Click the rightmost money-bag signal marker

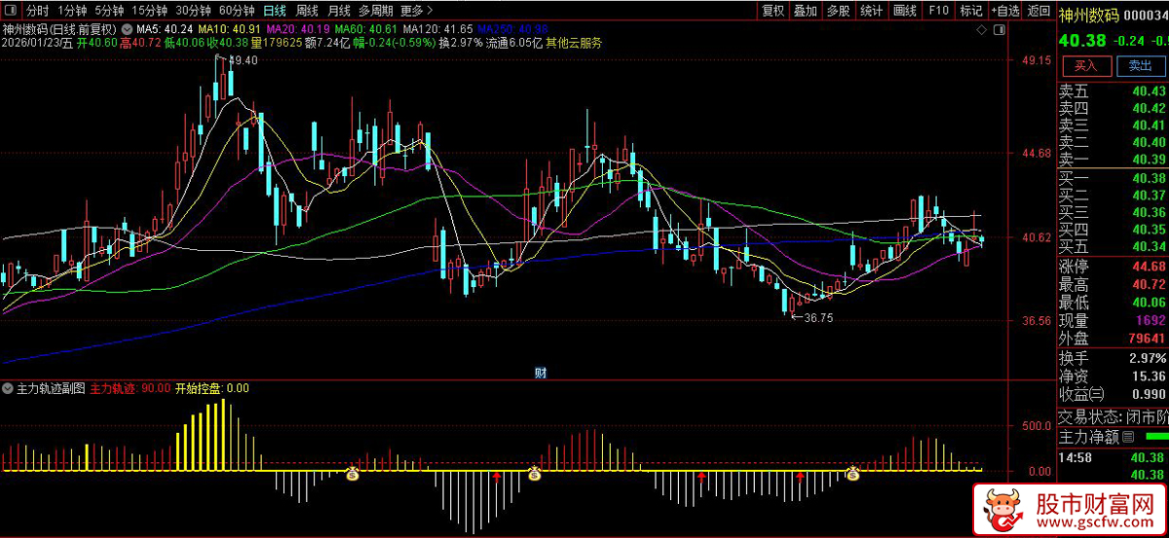(x=852, y=474)
